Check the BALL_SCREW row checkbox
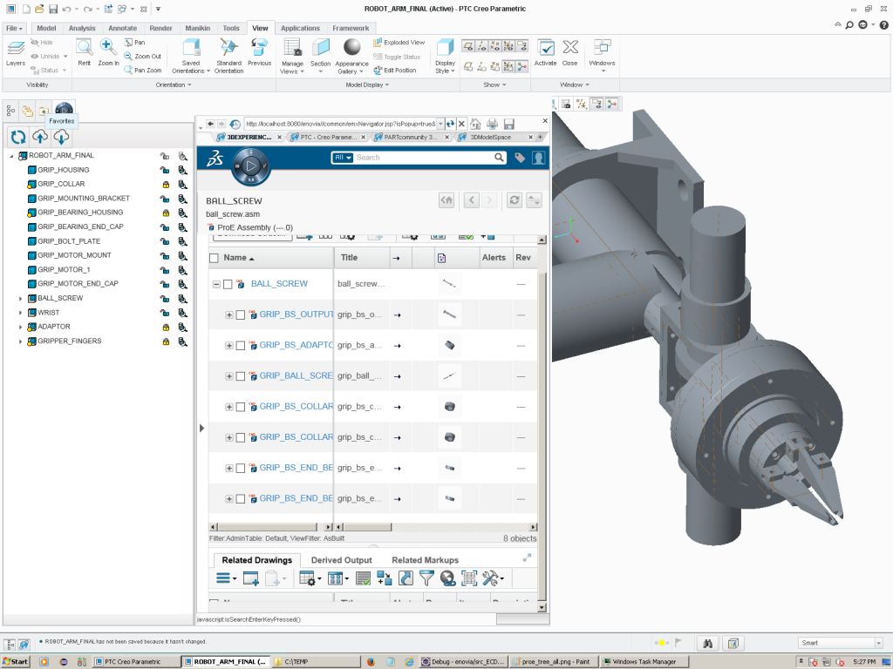The image size is (893, 669). pyautogui.click(x=228, y=284)
